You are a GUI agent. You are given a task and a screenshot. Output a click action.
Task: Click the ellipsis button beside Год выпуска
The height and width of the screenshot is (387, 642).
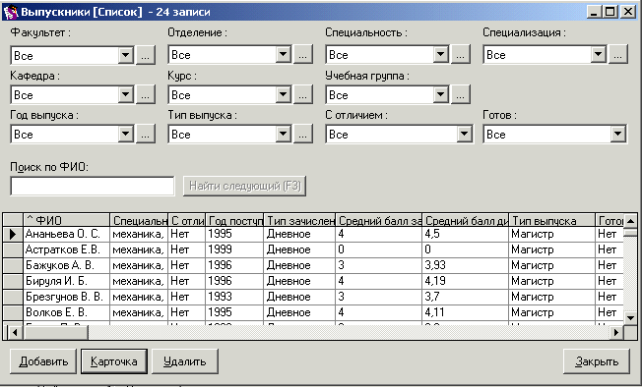pyautogui.click(x=146, y=134)
